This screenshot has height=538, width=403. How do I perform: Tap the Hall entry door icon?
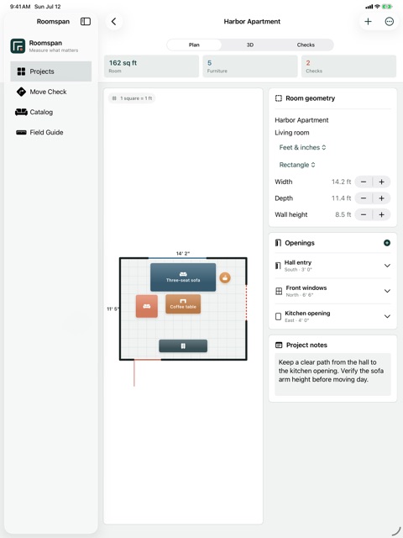[x=278, y=266]
